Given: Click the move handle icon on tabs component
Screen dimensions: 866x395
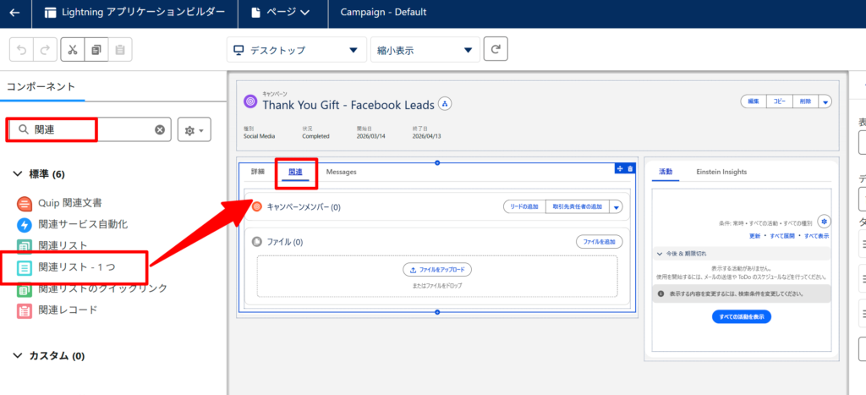Looking at the screenshot, I should pyautogui.click(x=620, y=168).
